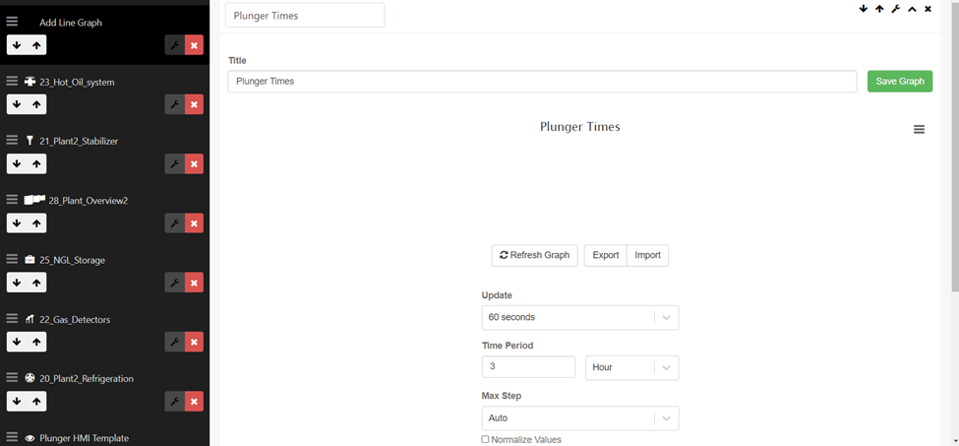Save the graph with the green button

[900, 81]
